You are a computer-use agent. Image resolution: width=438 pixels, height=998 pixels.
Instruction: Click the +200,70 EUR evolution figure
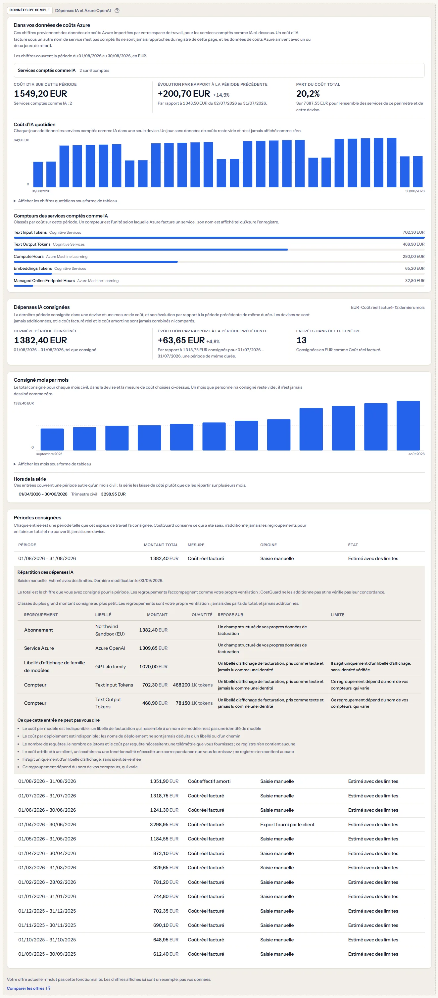coord(184,94)
